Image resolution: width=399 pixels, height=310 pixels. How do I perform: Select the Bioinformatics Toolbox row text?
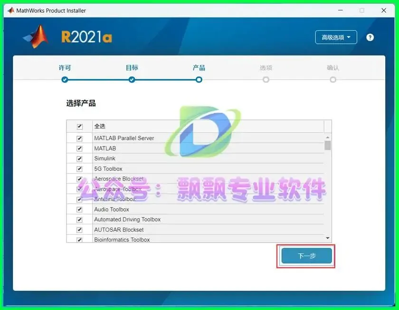[122, 240]
